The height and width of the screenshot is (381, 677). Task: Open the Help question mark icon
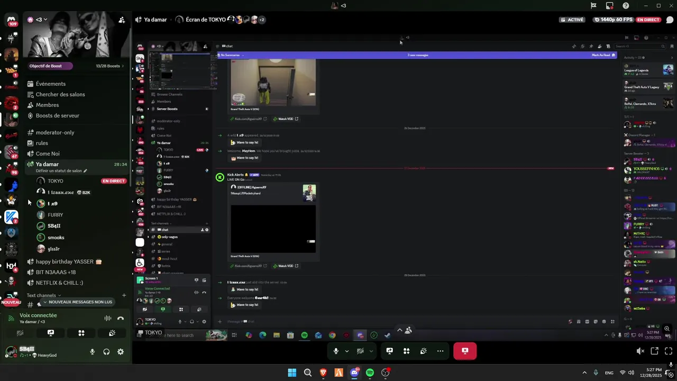point(626,6)
